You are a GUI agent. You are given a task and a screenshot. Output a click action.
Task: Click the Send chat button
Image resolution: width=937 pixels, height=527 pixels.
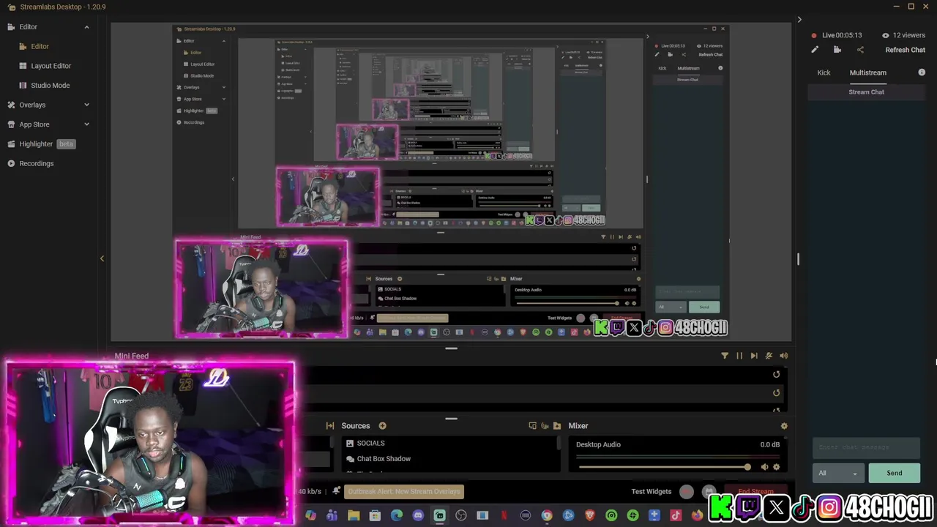895,473
